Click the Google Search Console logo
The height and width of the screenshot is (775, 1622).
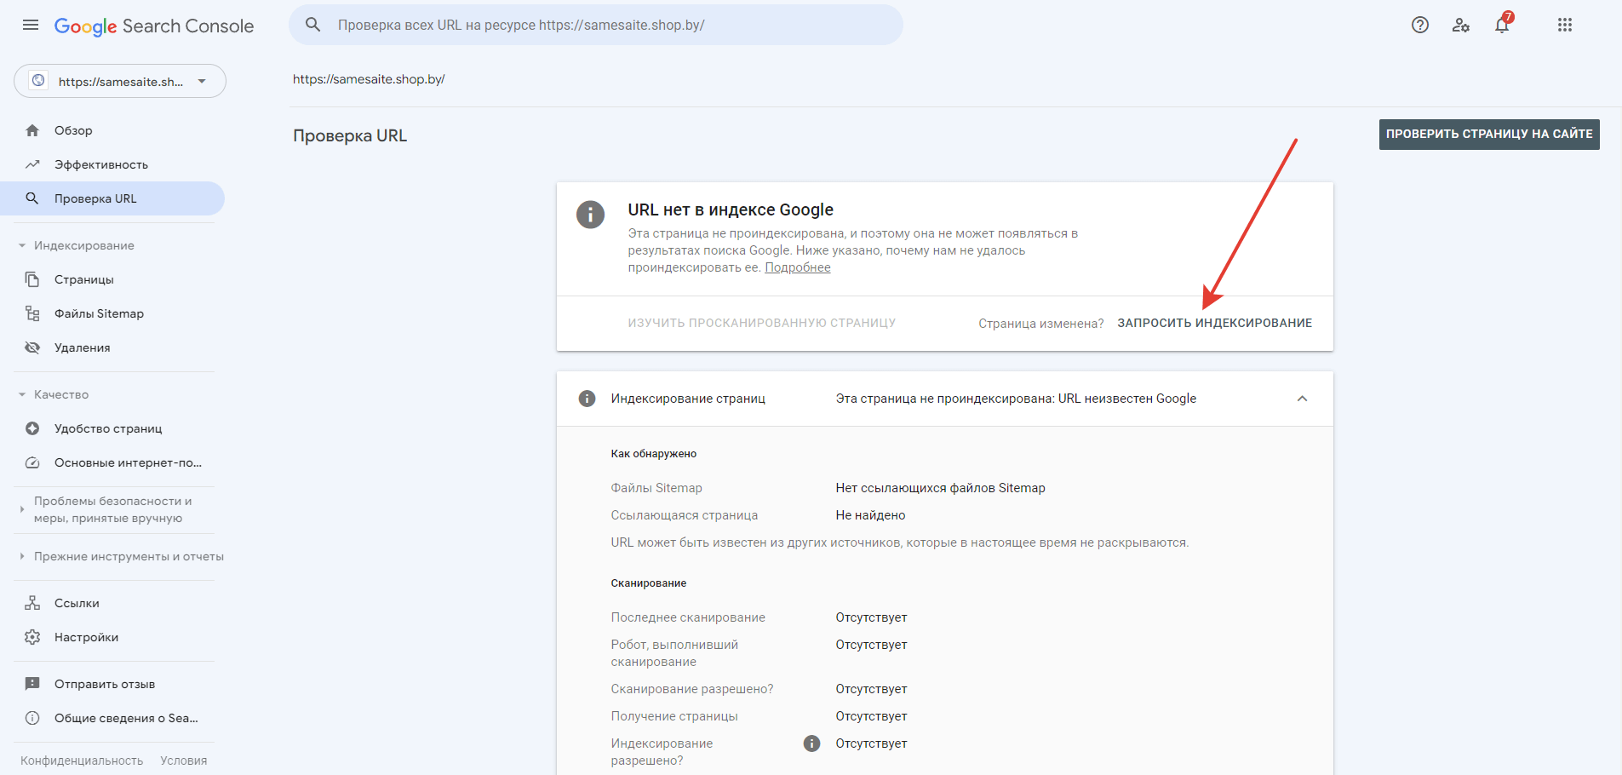pos(154,26)
